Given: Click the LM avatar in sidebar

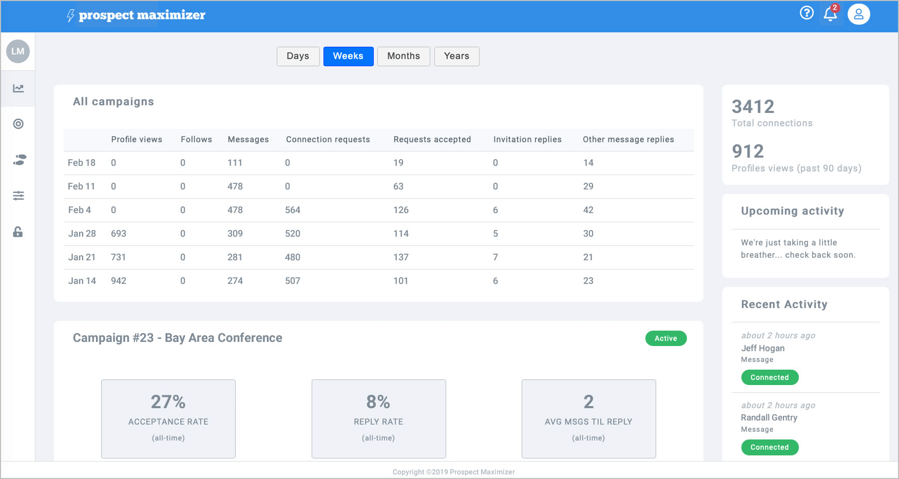Looking at the screenshot, I should (18, 51).
